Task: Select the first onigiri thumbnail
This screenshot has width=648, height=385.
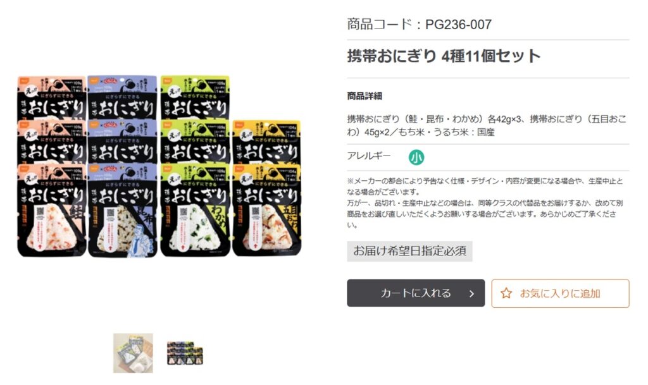Action: point(133,353)
